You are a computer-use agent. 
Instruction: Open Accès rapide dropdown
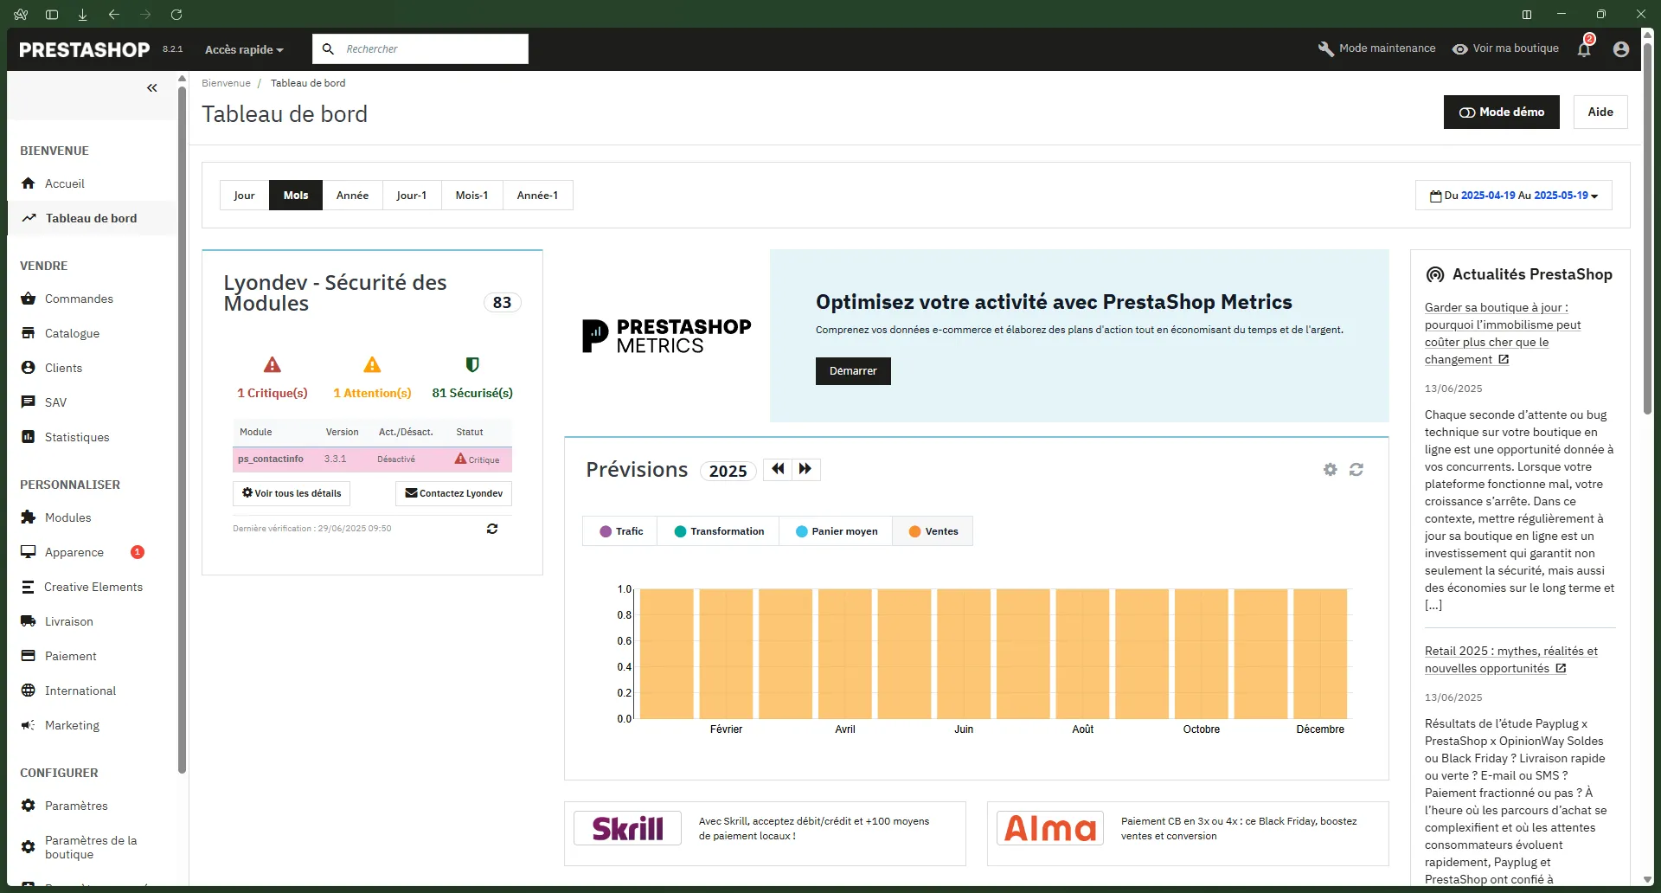pyautogui.click(x=244, y=49)
